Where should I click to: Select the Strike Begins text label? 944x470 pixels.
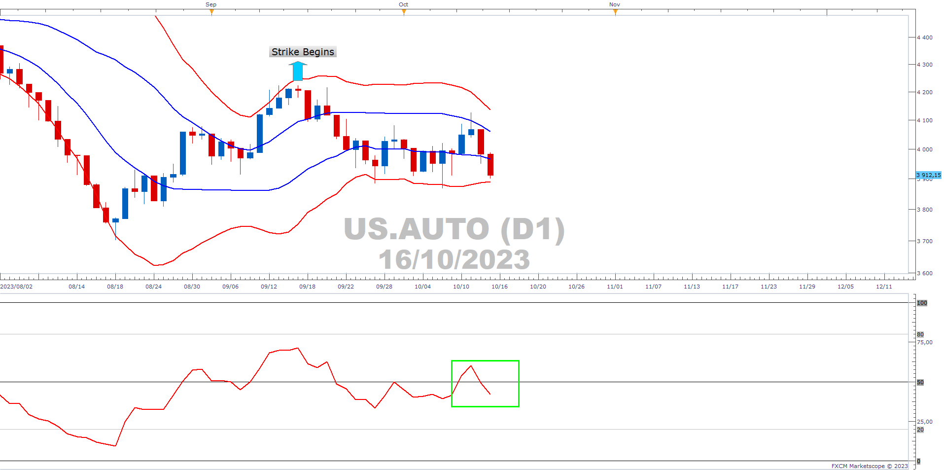coord(303,52)
